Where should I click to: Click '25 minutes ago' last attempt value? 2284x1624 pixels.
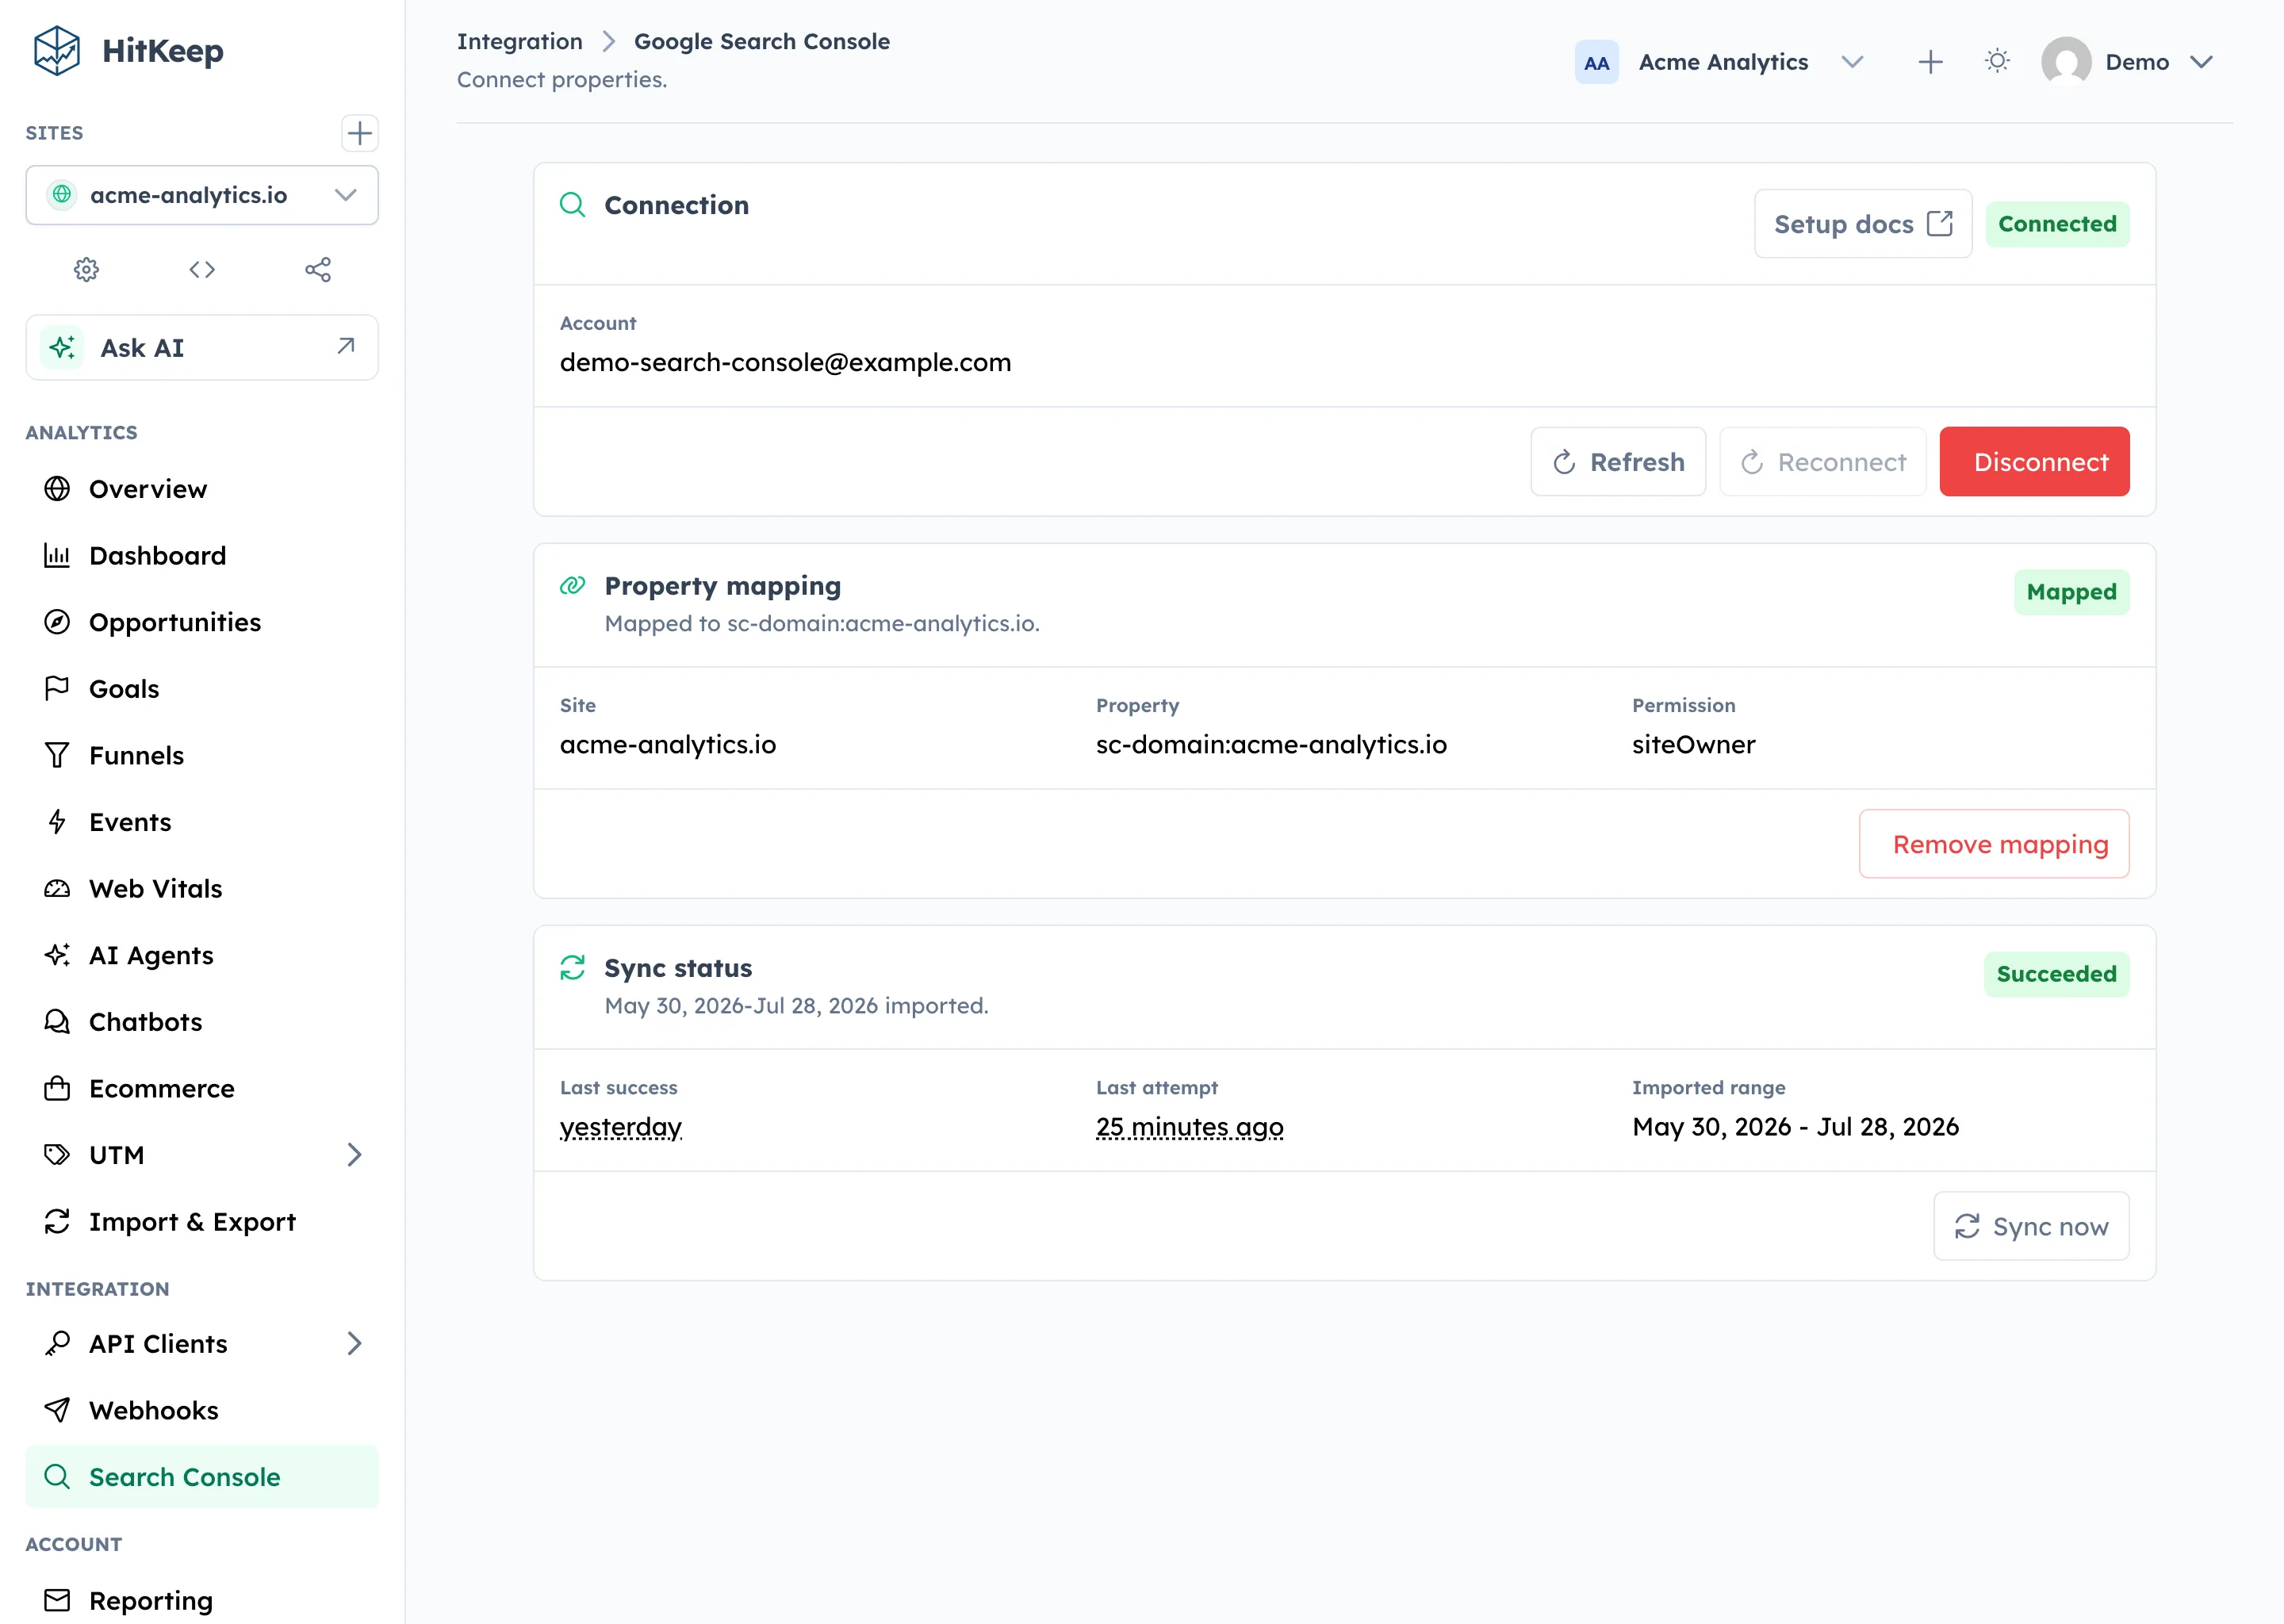tap(1189, 1127)
